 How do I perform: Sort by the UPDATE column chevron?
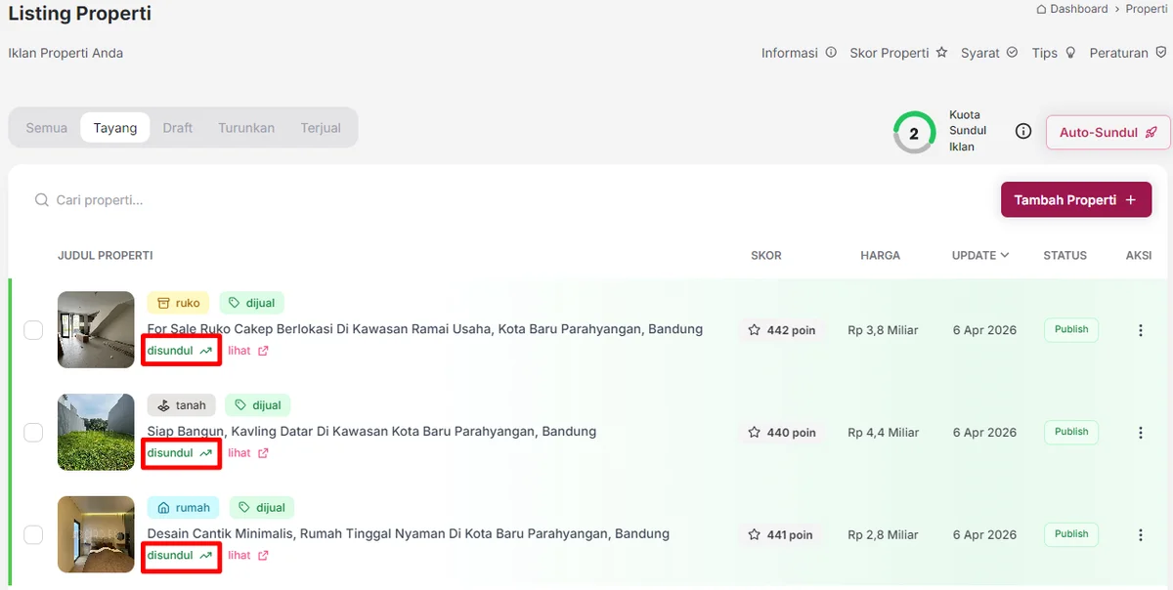1004,256
